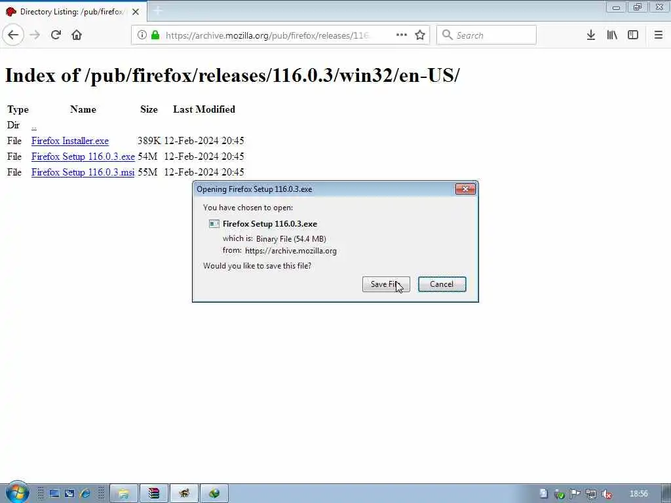Show site information icon in address bar

click(x=142, y=35)
